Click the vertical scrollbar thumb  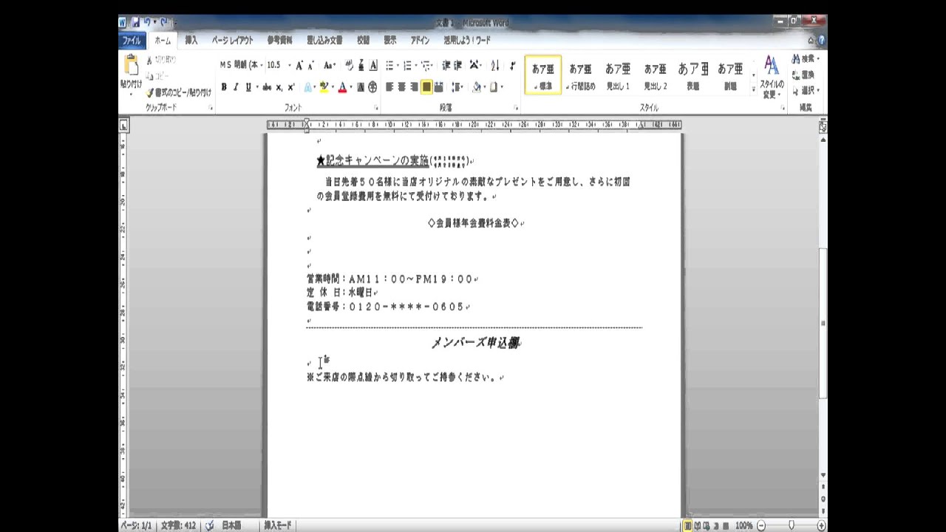point(822,325)
